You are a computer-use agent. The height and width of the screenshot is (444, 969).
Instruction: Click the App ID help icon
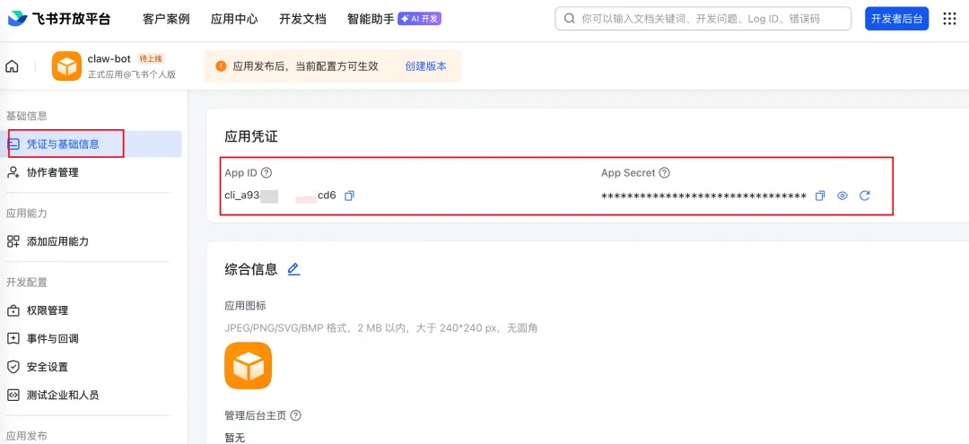point(266,173)
